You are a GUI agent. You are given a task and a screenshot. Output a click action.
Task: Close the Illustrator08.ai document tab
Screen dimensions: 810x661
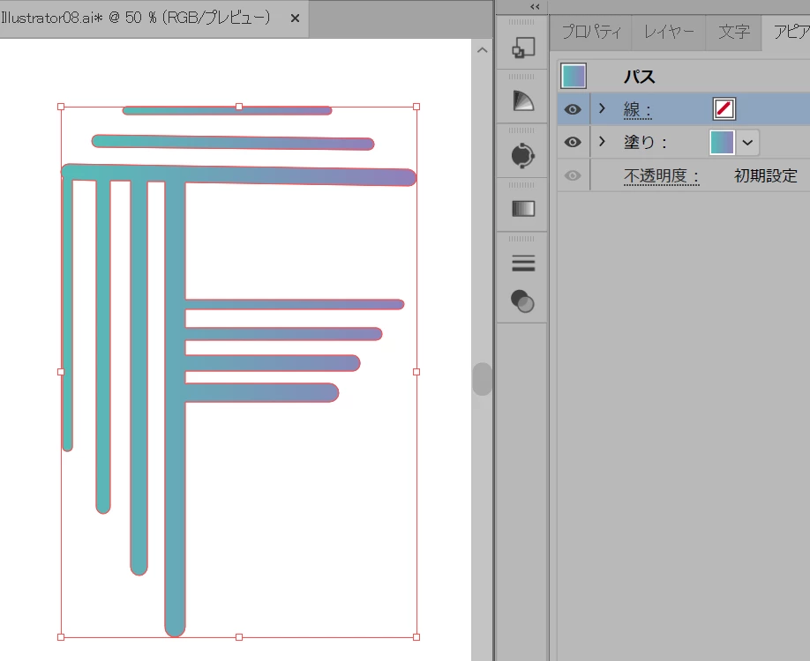[x=295, y=18]
